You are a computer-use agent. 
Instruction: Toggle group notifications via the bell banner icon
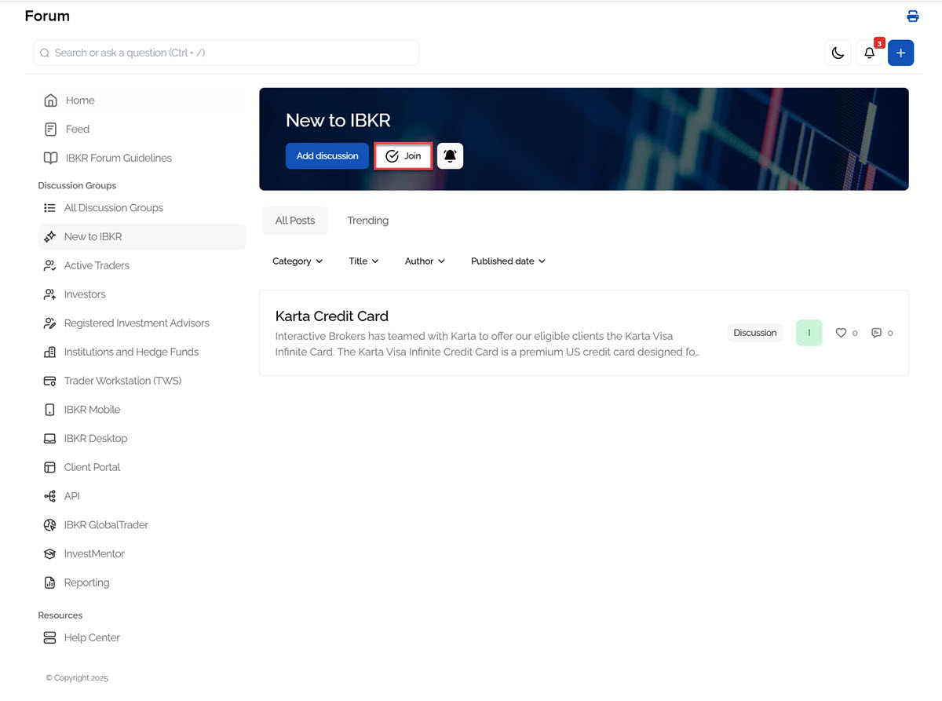[450, 155]
